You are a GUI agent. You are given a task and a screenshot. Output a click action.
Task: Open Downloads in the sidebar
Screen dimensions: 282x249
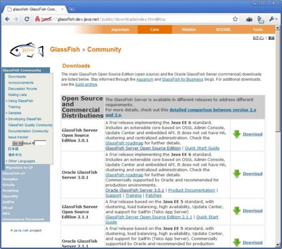click(x=17, y=77)
